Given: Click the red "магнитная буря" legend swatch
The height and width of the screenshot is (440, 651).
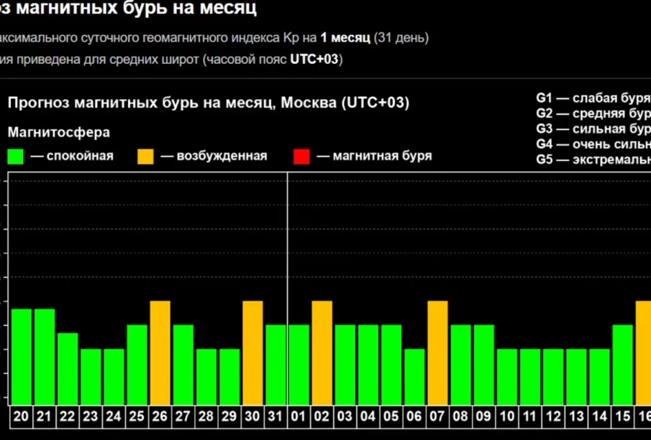Looking at the screenshot, I should pyautogui.click(x=302, y=156).
